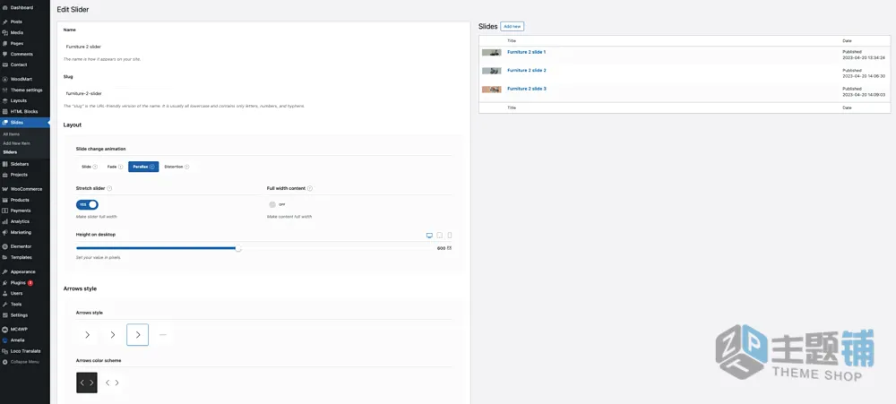Open Furniture 2 slide 3 link
The height and width of the screenshot is (404, 896).
pyautogui.click(x=526, y=89)
